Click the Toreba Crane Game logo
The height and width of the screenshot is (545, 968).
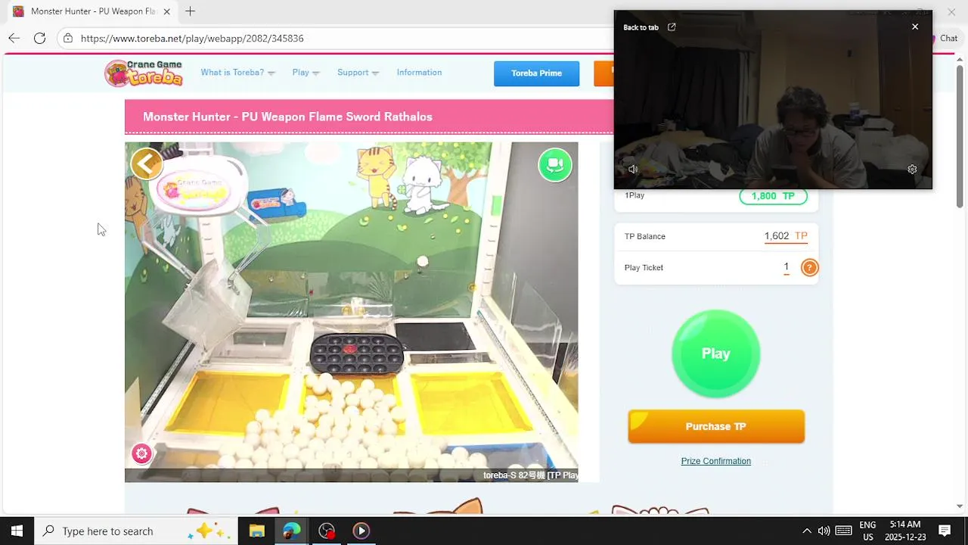(x=144, y=73)
